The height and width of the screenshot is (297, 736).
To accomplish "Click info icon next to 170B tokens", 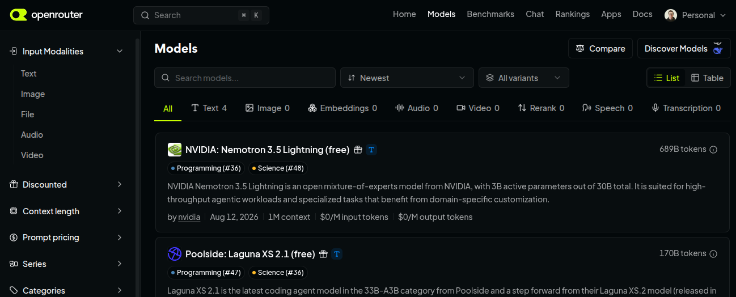I will pyautogui.click(x=713, y=254).
